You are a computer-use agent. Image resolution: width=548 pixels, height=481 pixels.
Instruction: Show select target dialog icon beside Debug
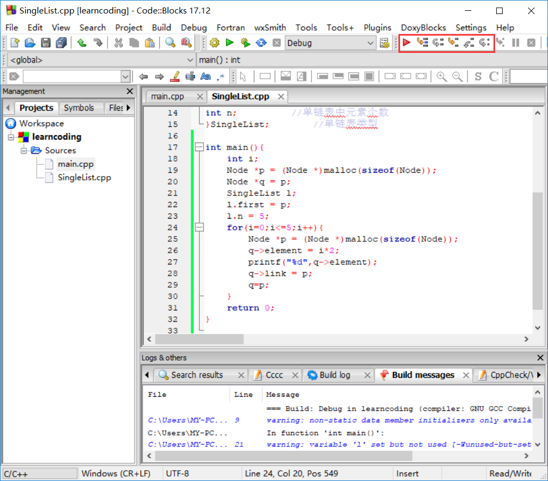[384, 43]
